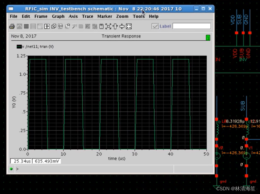Screen dimensions: 260x194
Task: Click the 'Y0 (V)' axis label
Action: pyautogui.click(x=14, y=102)
